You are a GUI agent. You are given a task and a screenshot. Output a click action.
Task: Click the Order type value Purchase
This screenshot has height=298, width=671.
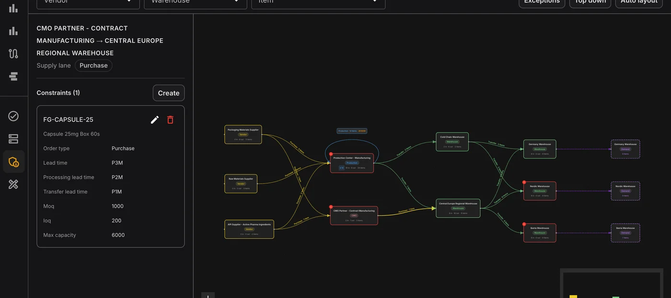[123, 149]
